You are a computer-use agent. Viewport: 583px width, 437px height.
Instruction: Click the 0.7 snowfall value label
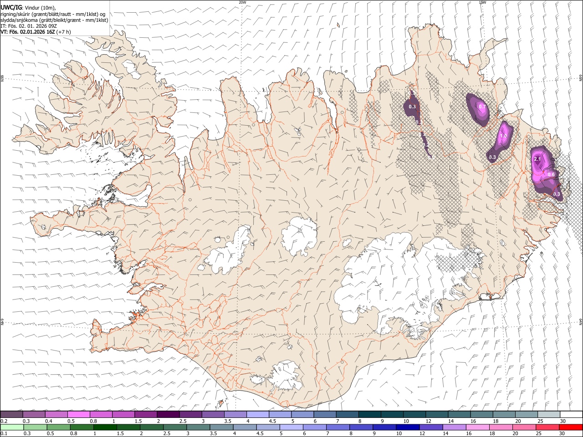coord(482,107)
